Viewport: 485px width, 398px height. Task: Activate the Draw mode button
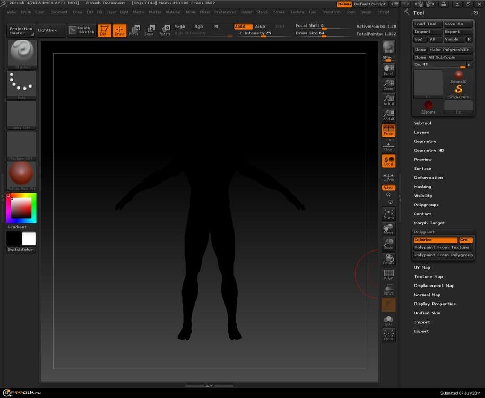(x=120, y=30)
